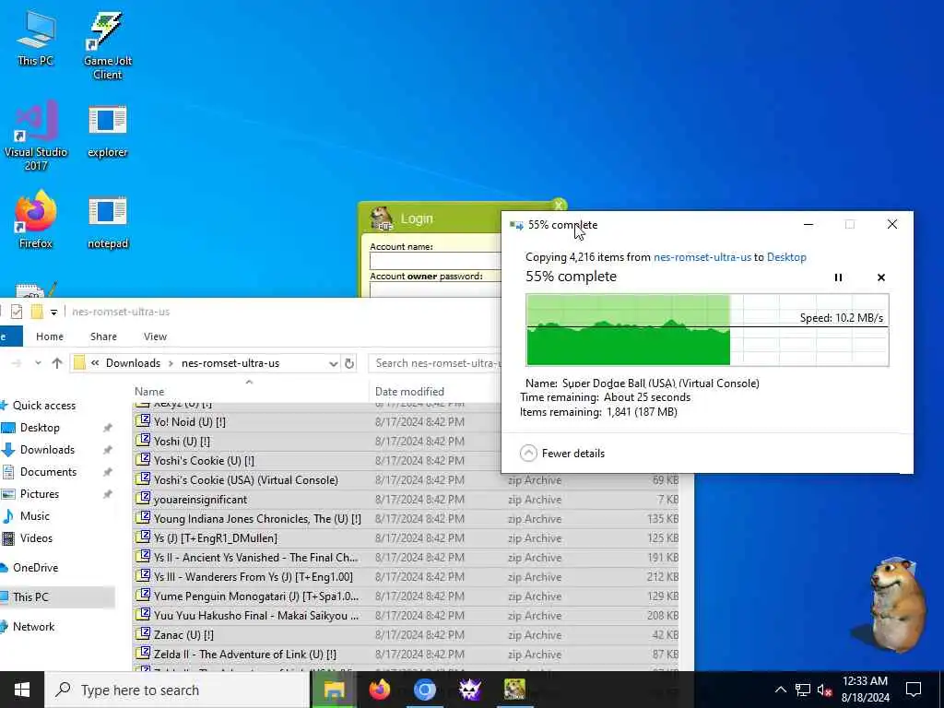The width and height of the screenshot is (944, 708).
Task: Open the This PC desktop icon
Action: (x=35, y=38)
